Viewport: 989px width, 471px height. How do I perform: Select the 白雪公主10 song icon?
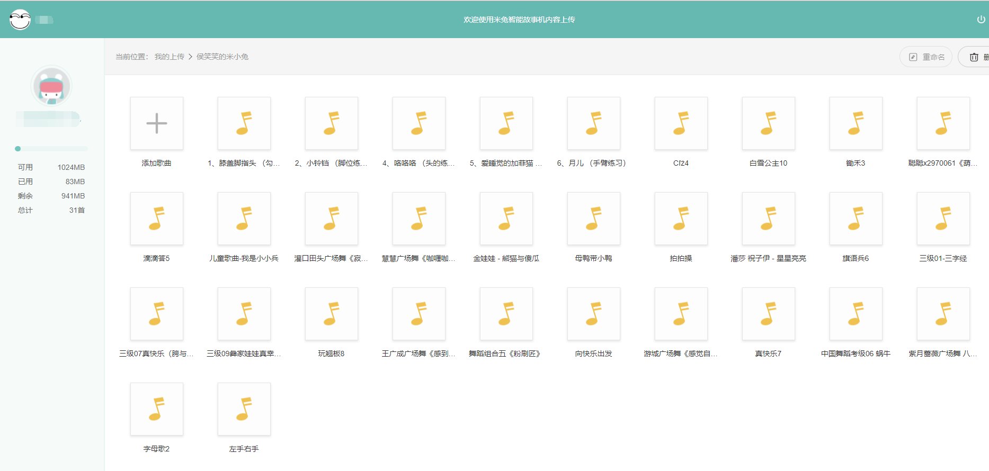769,123
